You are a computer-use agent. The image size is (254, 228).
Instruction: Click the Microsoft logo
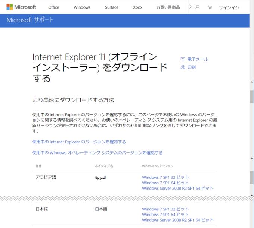click(x=21, y=7)
